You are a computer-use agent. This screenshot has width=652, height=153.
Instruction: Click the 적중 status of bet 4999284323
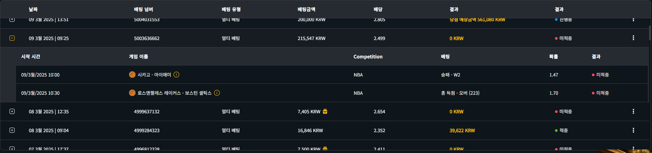pos(563,131)
